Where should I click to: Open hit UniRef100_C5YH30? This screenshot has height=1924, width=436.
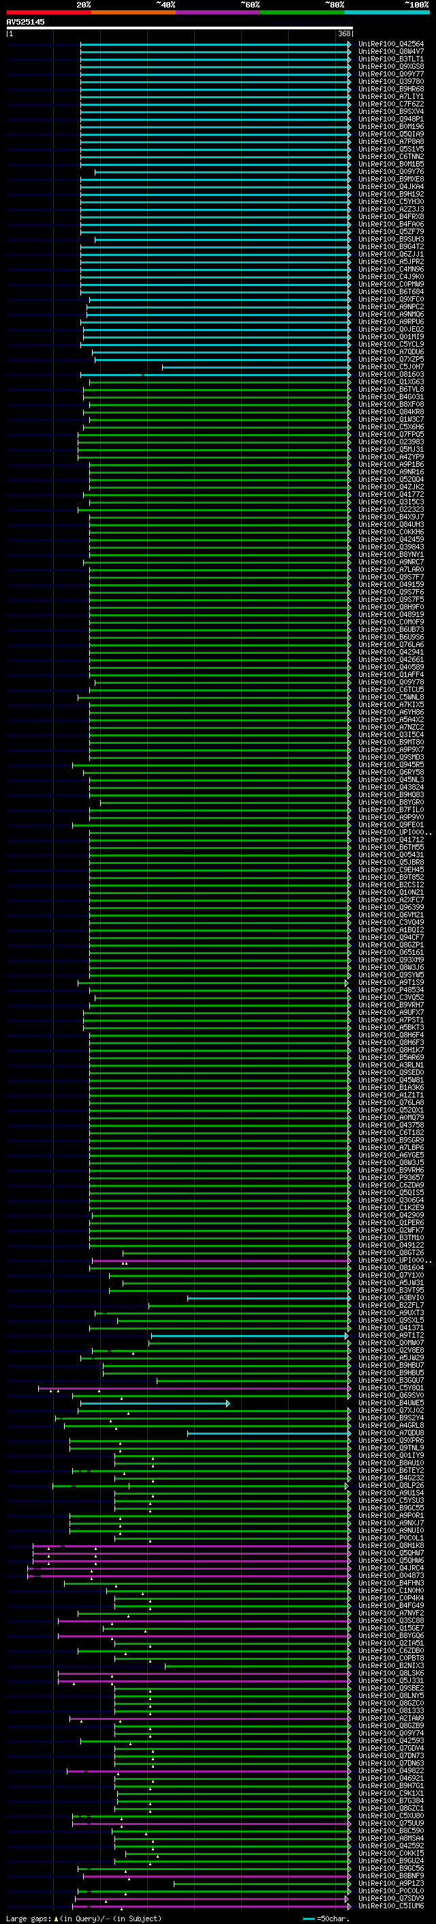point(390,201)
